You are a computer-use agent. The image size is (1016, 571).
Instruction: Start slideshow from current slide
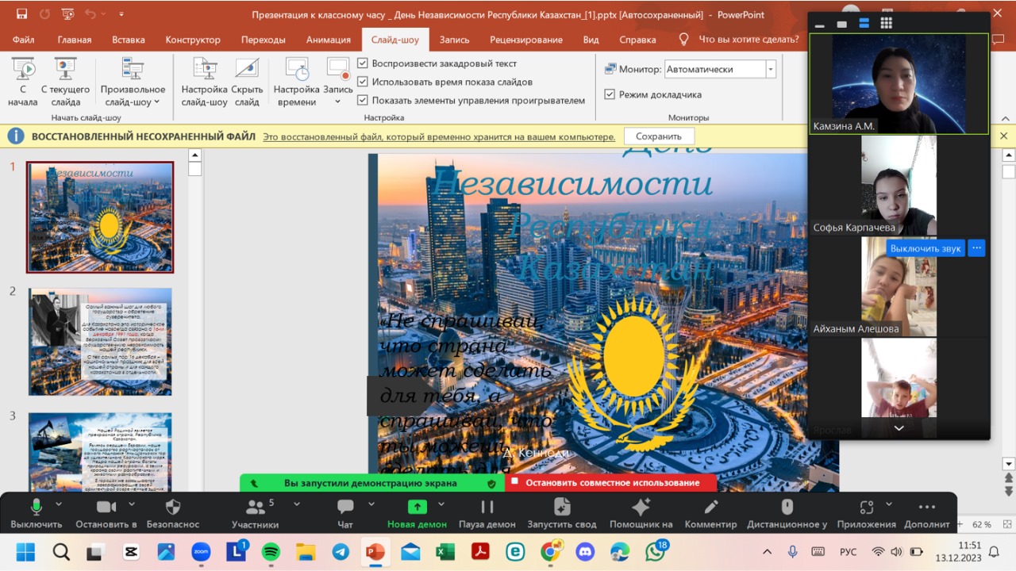[65, 82]
